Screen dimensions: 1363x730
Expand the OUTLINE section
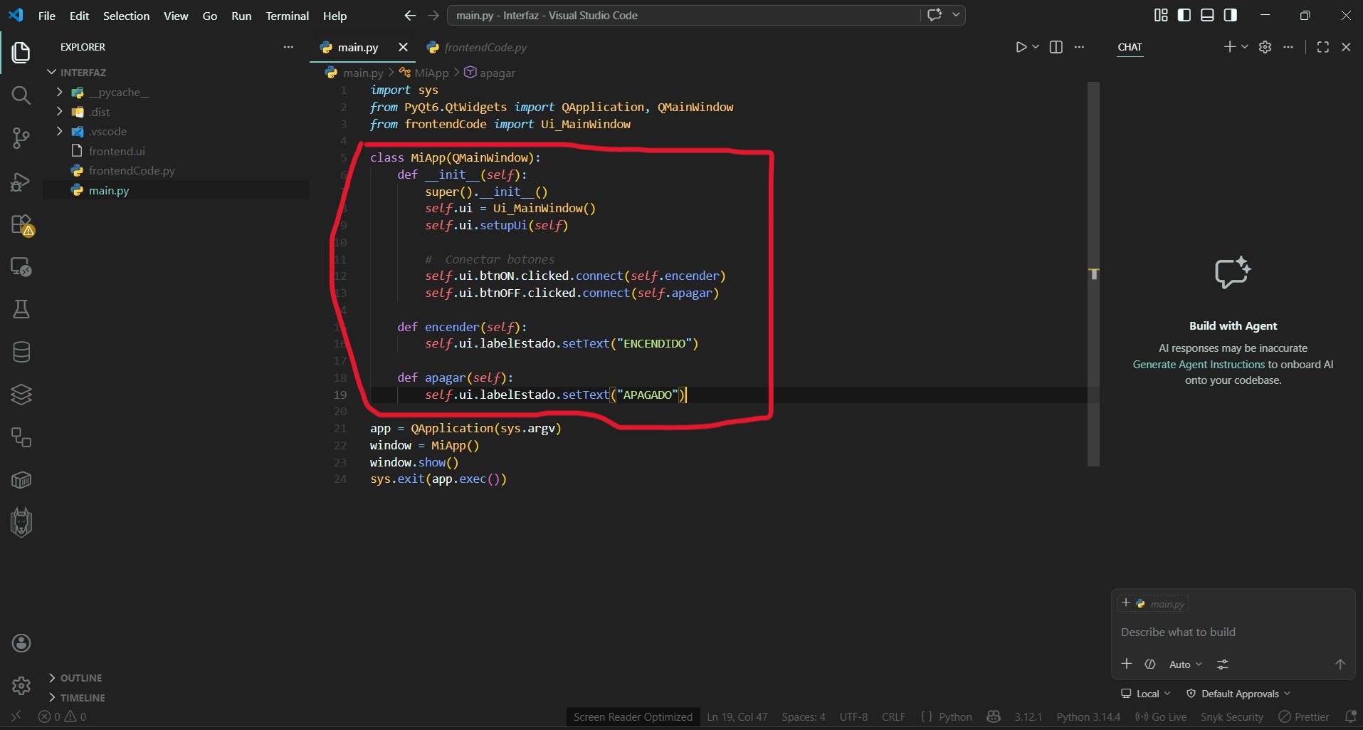(x=75, y=678)
